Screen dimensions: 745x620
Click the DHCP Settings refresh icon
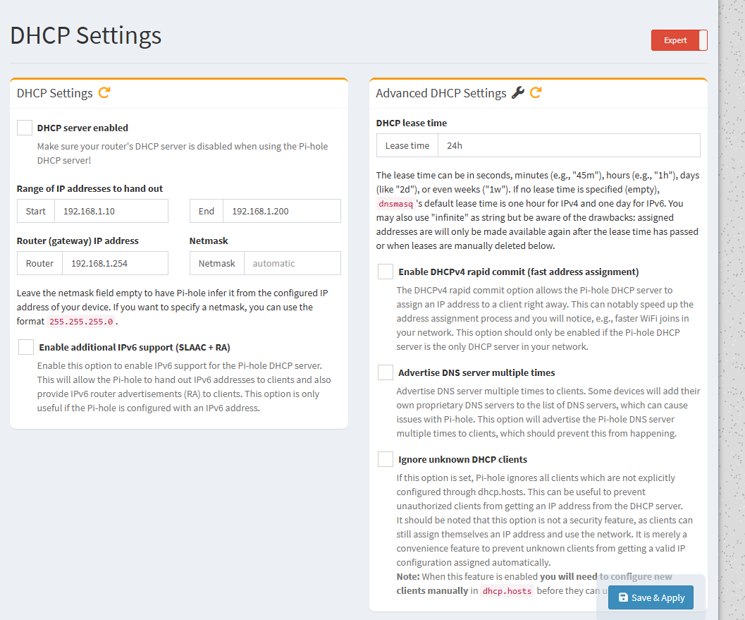(x=104, y=92)
